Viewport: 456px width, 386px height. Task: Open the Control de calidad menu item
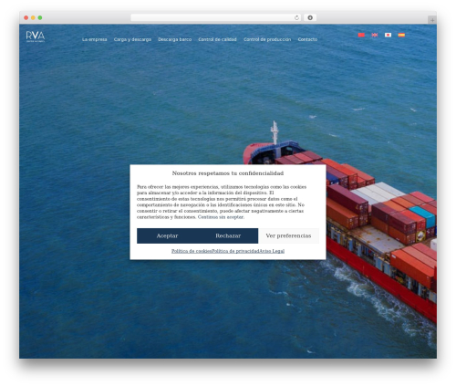click(x=217, y=39)
